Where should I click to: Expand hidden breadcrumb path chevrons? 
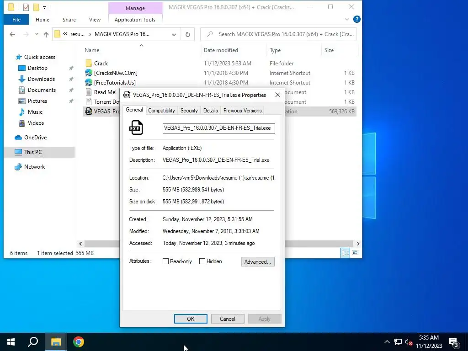(x=65, y=34)
